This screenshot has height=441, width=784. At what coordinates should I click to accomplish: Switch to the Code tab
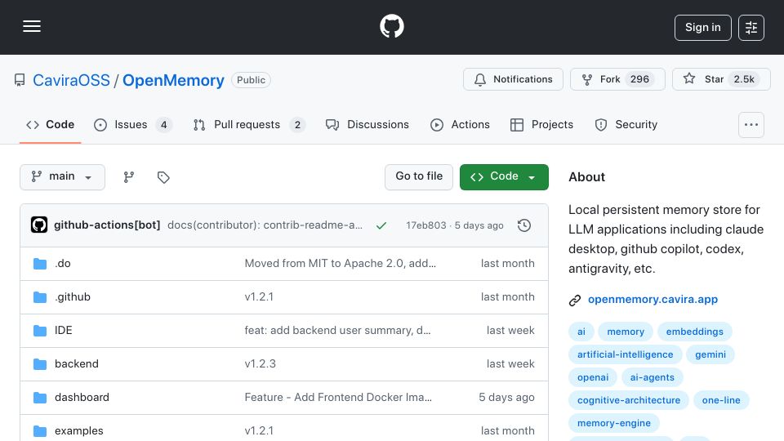(50, 124)
